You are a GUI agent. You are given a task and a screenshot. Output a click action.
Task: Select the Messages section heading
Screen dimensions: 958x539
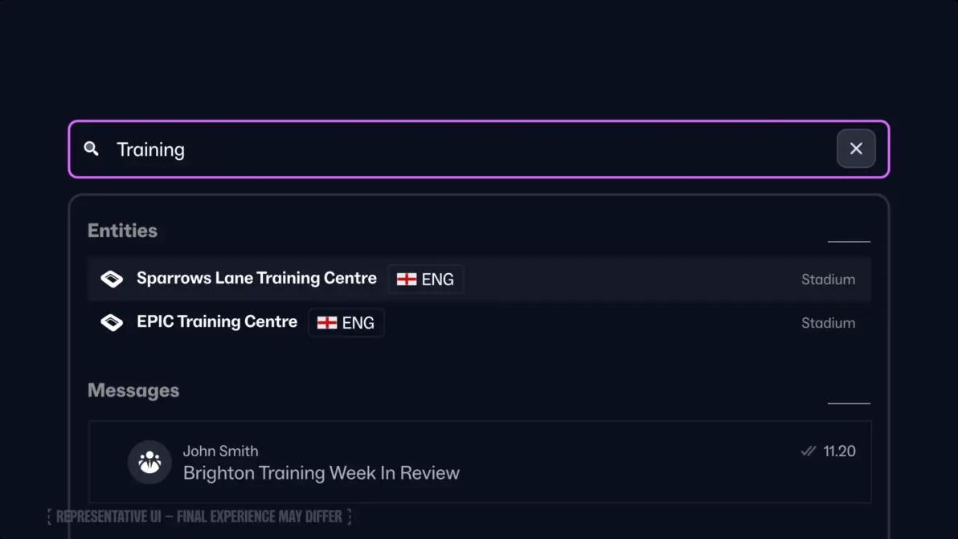click(133, 390)
